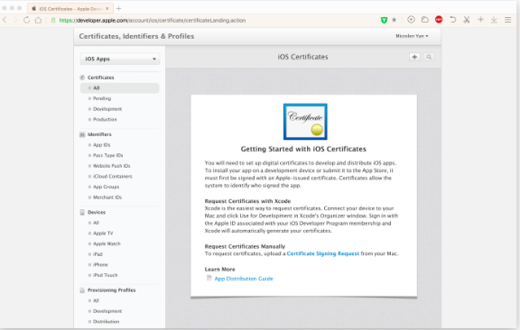Screen dimensions: 520x330
Task: Click the browser back arrow
Action: coord(5,20)
